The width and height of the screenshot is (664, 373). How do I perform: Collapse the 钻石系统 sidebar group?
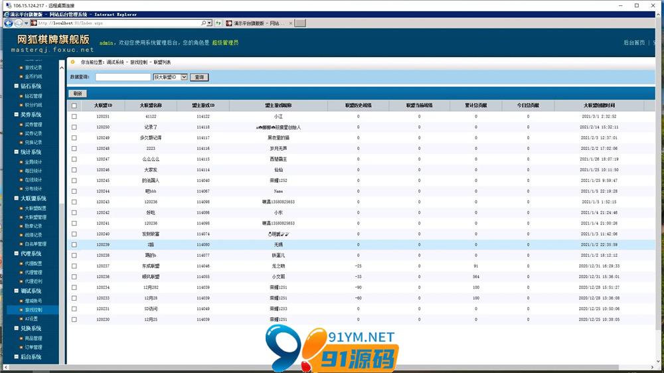click(x=17, y=86)
